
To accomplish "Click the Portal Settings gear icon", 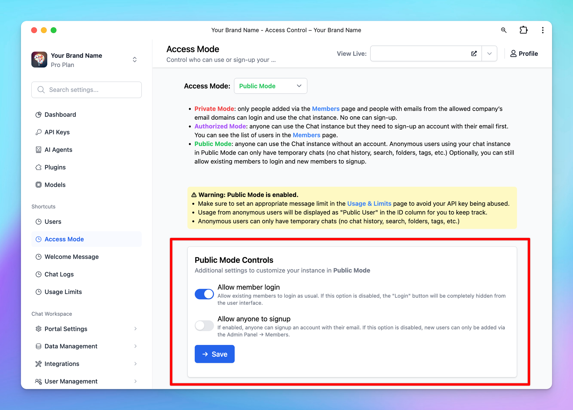I will (x=39, y=329).
